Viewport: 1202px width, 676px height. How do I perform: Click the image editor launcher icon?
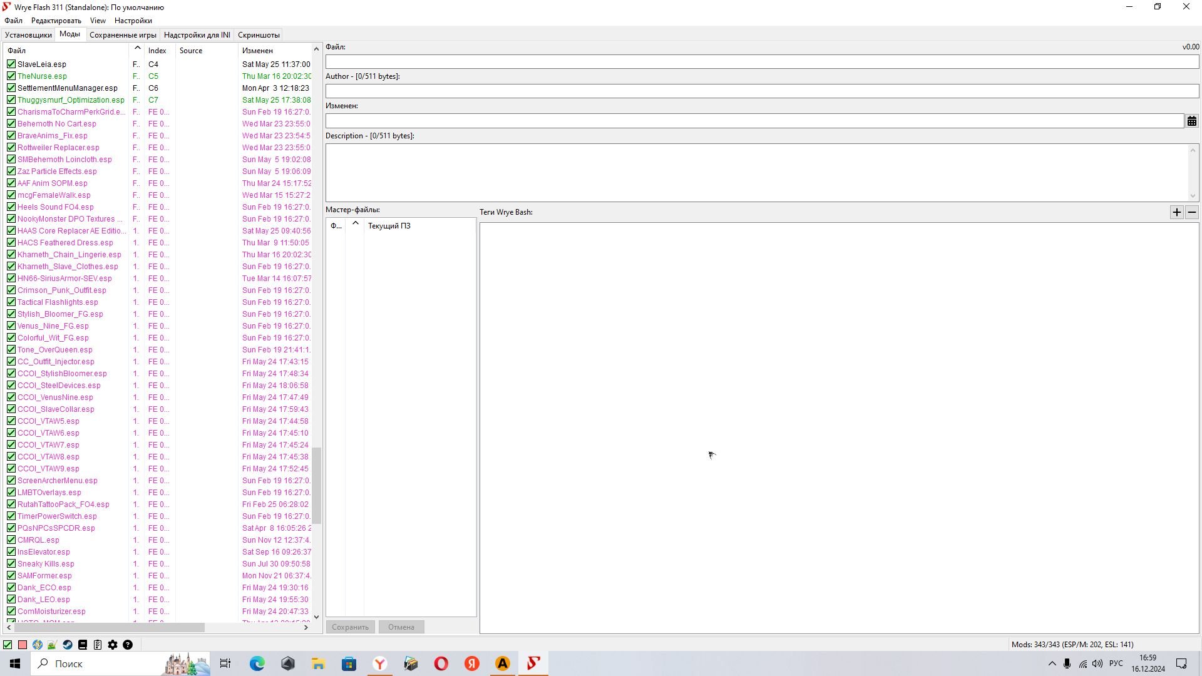(x=53, y=645)
